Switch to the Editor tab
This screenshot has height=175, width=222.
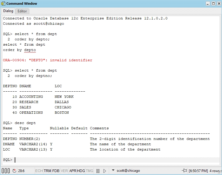pyautogui.click(x=22, y=11)
